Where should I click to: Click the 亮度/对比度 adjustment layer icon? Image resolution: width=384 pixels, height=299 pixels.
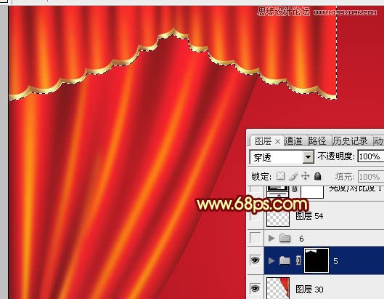tap(278, 191)
